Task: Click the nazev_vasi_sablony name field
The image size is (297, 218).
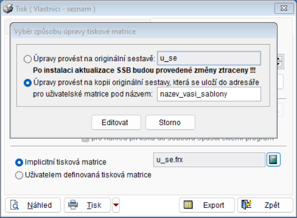Action: click(209, 94)
